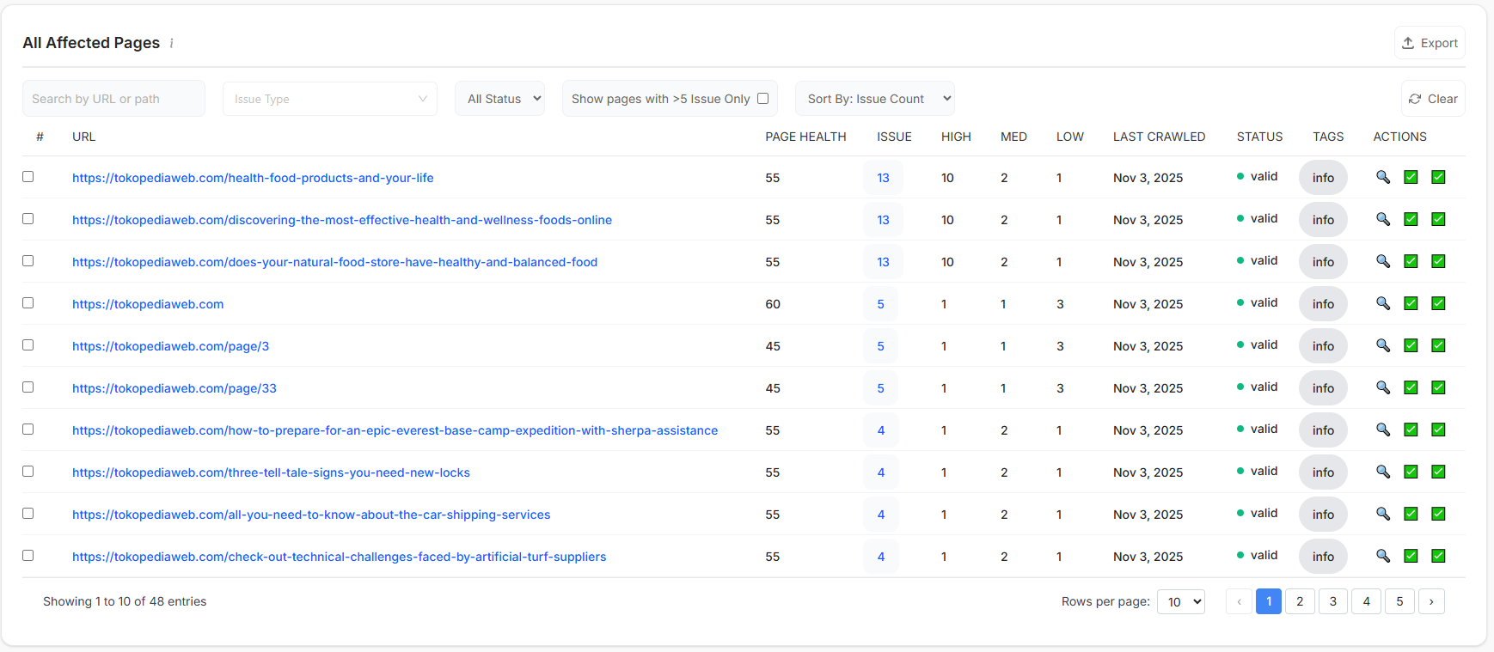Click the Export button
This screenshot has width=1494, height=652.
[x=1430, y=43]
